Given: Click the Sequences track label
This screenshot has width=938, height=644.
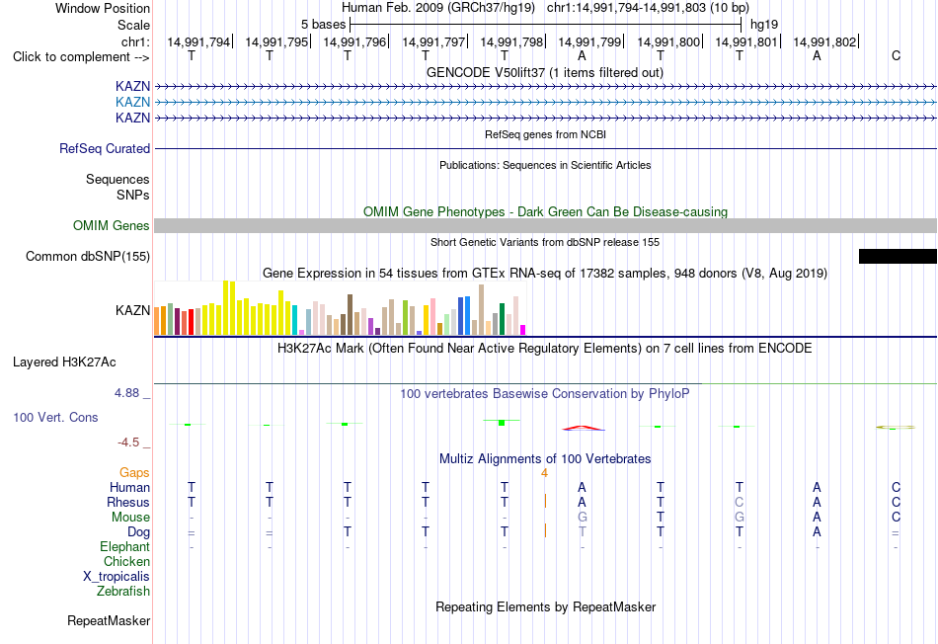Looking at the screenshot, I should [x=117, y=179].
